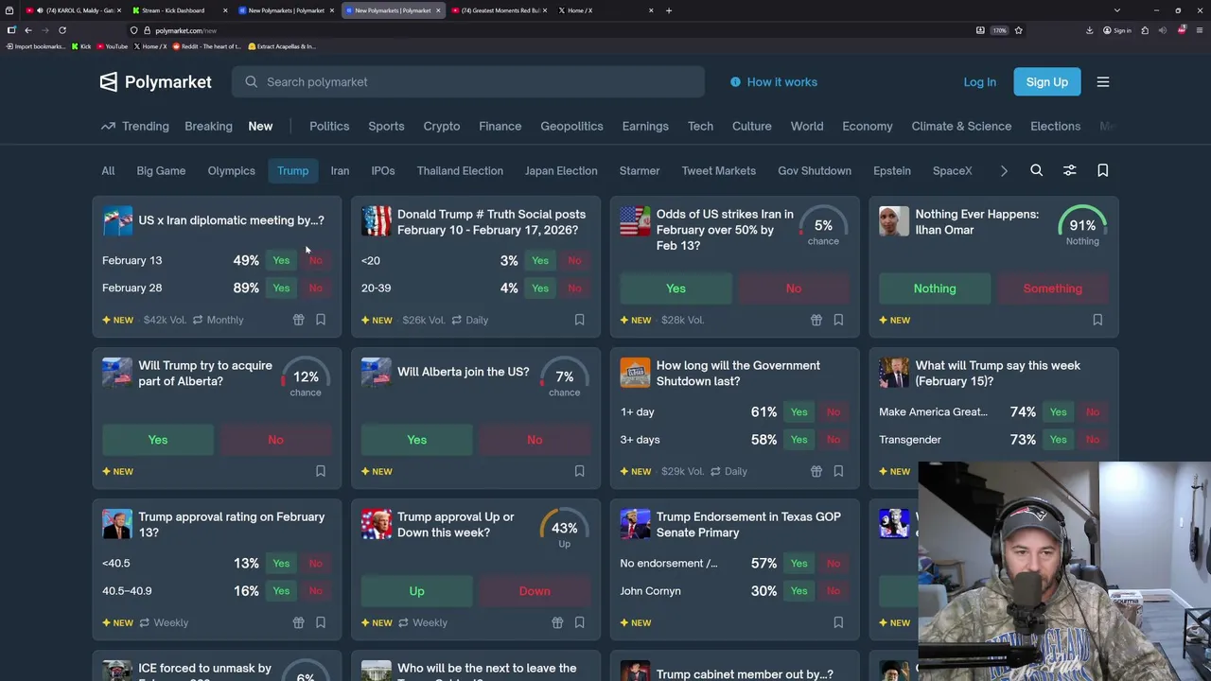Bookmark Trump Endorsement Texas GOP market
Viewport: 1211px width, 681px height.
pyautogui.click(x=838, y=622)
